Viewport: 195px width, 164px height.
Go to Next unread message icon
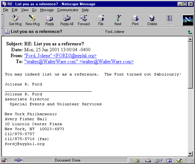(x=118, y=18)
